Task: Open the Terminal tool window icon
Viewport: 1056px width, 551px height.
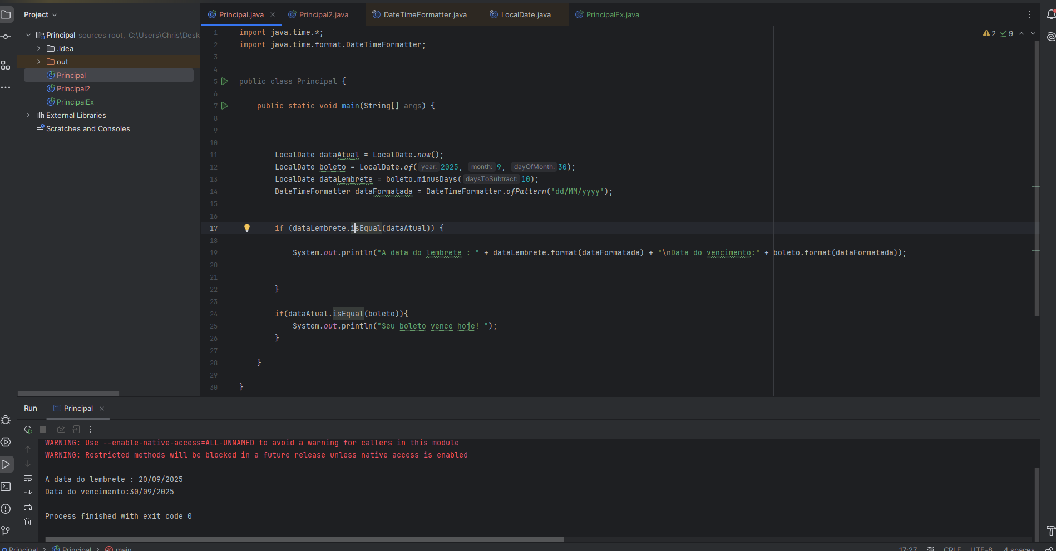Action: tap(6, 487)
